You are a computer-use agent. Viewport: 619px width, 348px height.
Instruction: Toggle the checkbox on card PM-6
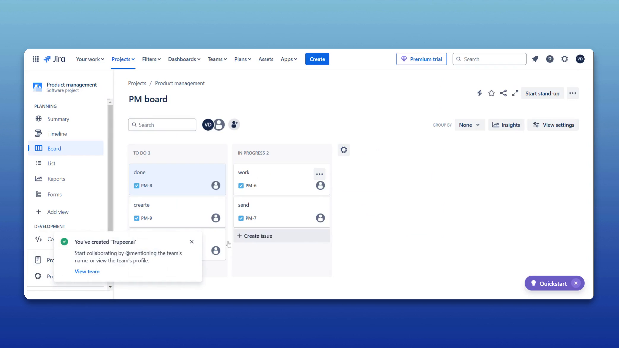coord(241,185)
